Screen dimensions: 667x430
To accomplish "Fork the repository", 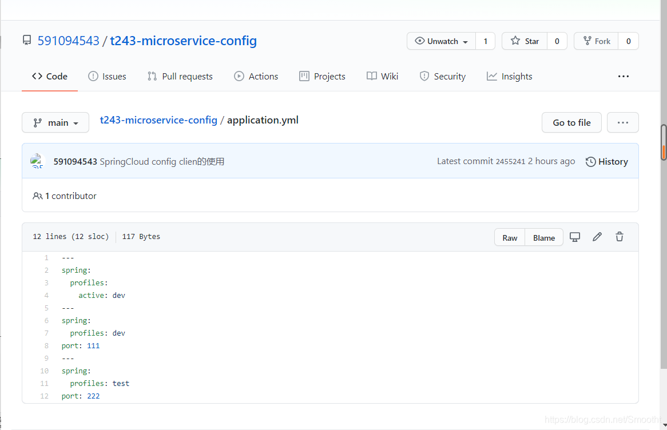I will (596, 41).
